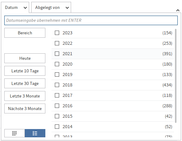
Task: Focus the Datumseingabe input field
Action: click(91, 20)
